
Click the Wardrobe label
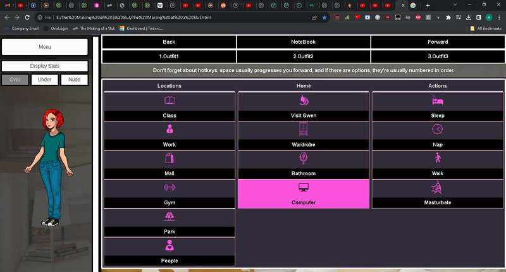click(x=304, y=145)
